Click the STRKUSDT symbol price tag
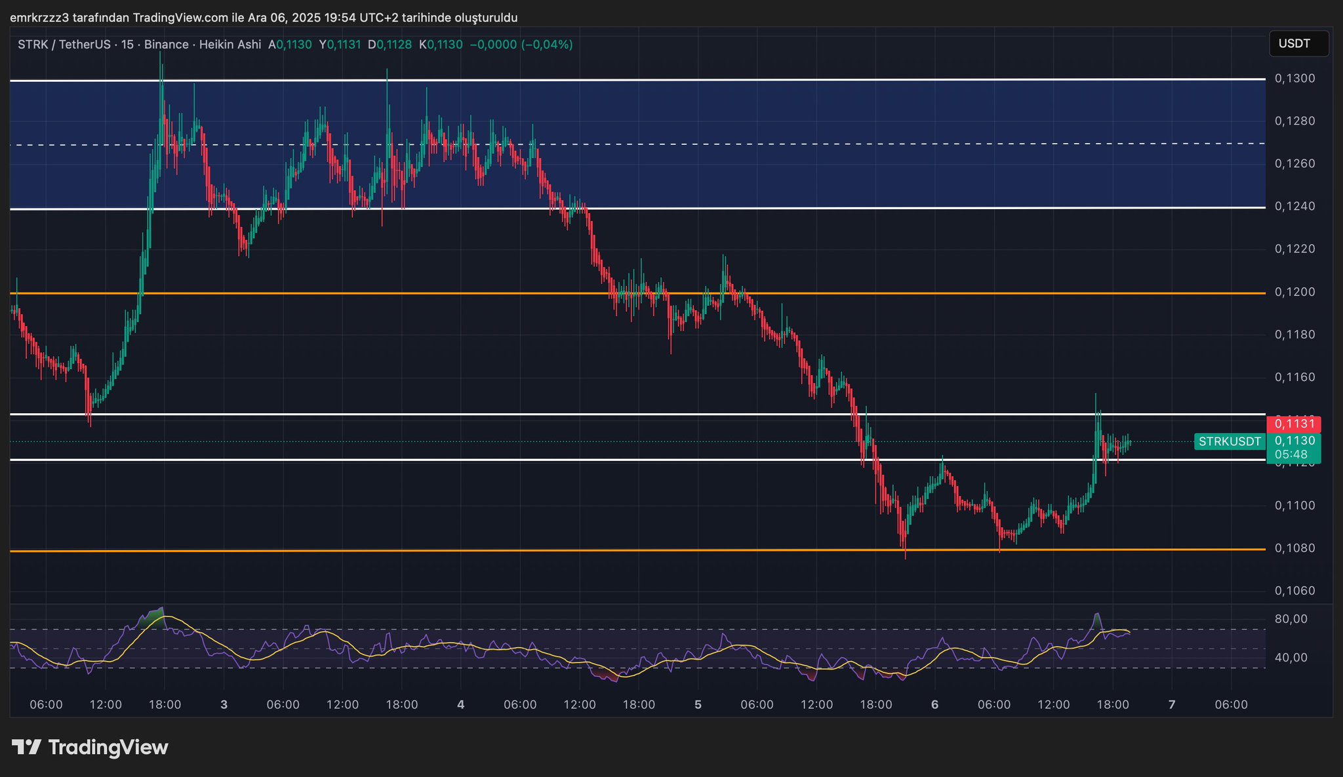 point(1229,441)
